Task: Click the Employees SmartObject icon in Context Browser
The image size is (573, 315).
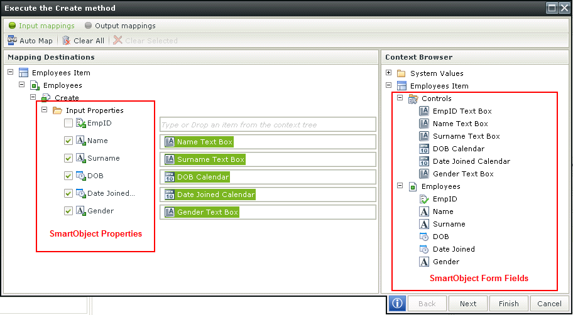Action: (413, 186)
